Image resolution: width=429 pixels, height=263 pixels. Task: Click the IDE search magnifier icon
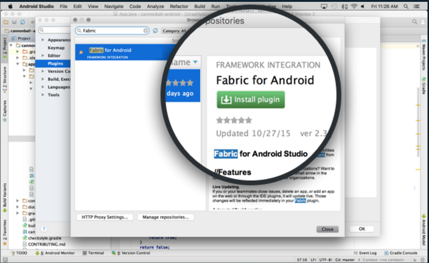tap(415, 22)
